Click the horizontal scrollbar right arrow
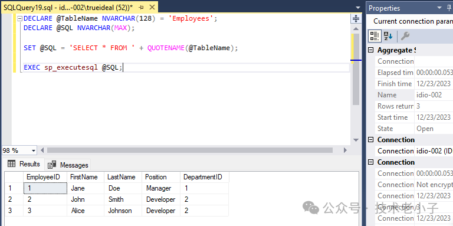The height and width of the screenshot is (226, 453). tap(345, 150)
